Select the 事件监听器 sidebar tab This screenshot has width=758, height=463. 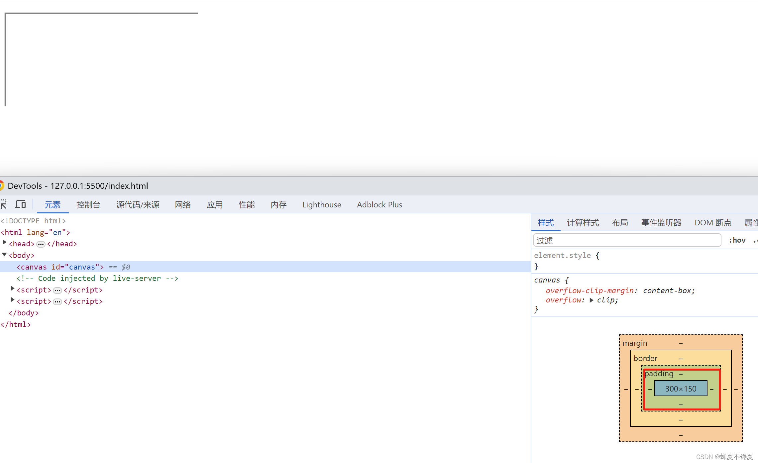coord(661,223)
